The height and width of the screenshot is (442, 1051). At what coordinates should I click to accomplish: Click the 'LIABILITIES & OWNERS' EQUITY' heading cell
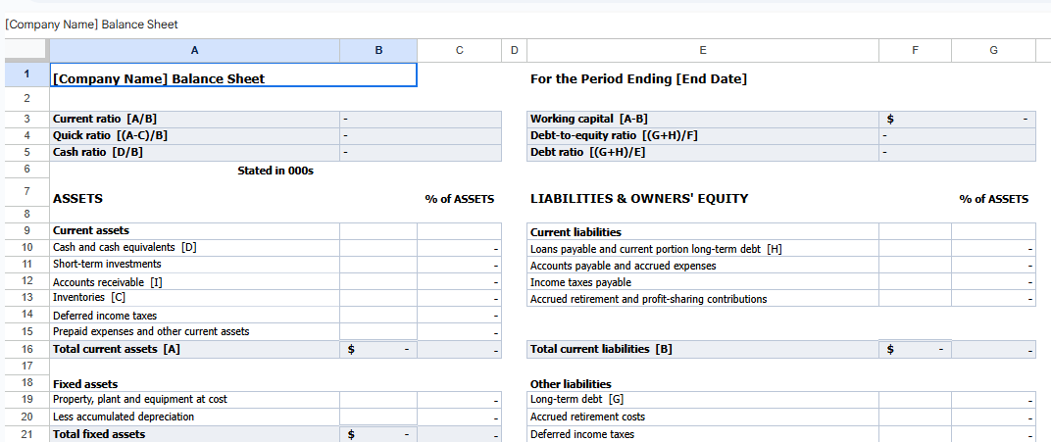pyautogui.click(x=639, y=199)
